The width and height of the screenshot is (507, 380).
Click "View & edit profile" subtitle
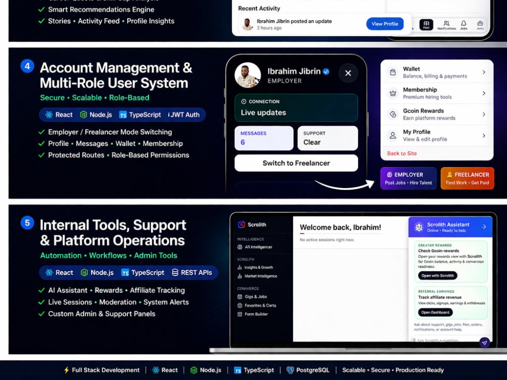point(425,139)
